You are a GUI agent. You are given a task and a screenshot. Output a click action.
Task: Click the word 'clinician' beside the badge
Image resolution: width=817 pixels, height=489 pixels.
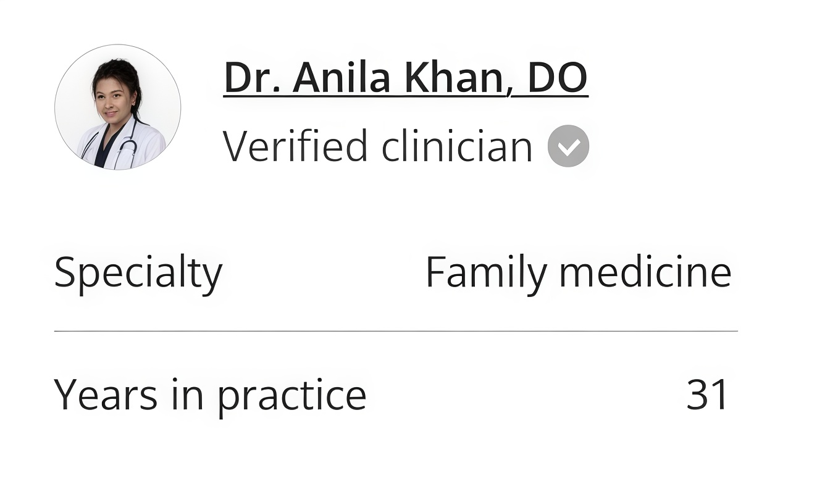pyautogui.click(x=457, y=146)
